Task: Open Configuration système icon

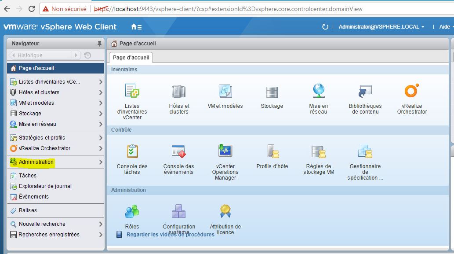Action: [178, 211]
